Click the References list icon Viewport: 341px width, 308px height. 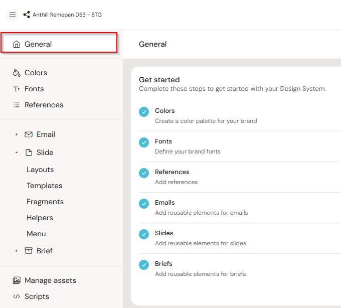pyautogui.click(x=17, y=105)
